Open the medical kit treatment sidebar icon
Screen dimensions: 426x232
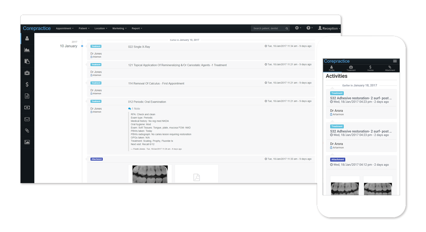[27, 73]
